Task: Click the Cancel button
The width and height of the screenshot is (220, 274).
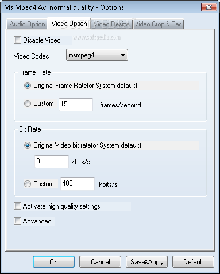Action: [100, 261]
